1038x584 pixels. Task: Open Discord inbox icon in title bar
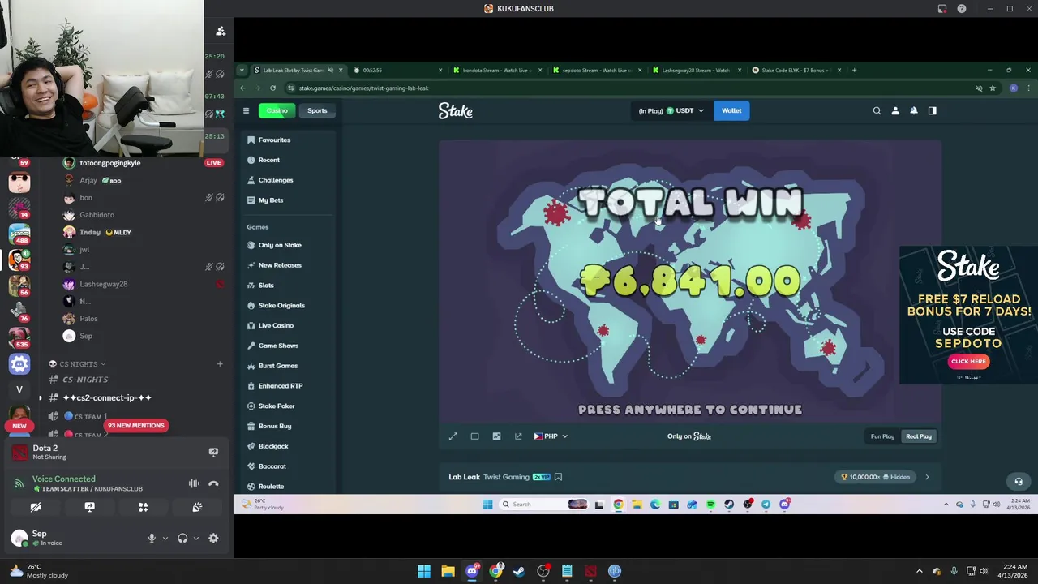point(942,9)
